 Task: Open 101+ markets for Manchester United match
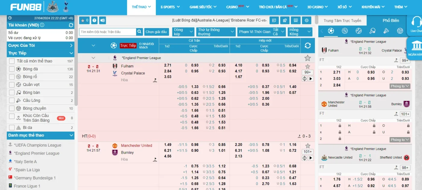(x=308, y=152)
